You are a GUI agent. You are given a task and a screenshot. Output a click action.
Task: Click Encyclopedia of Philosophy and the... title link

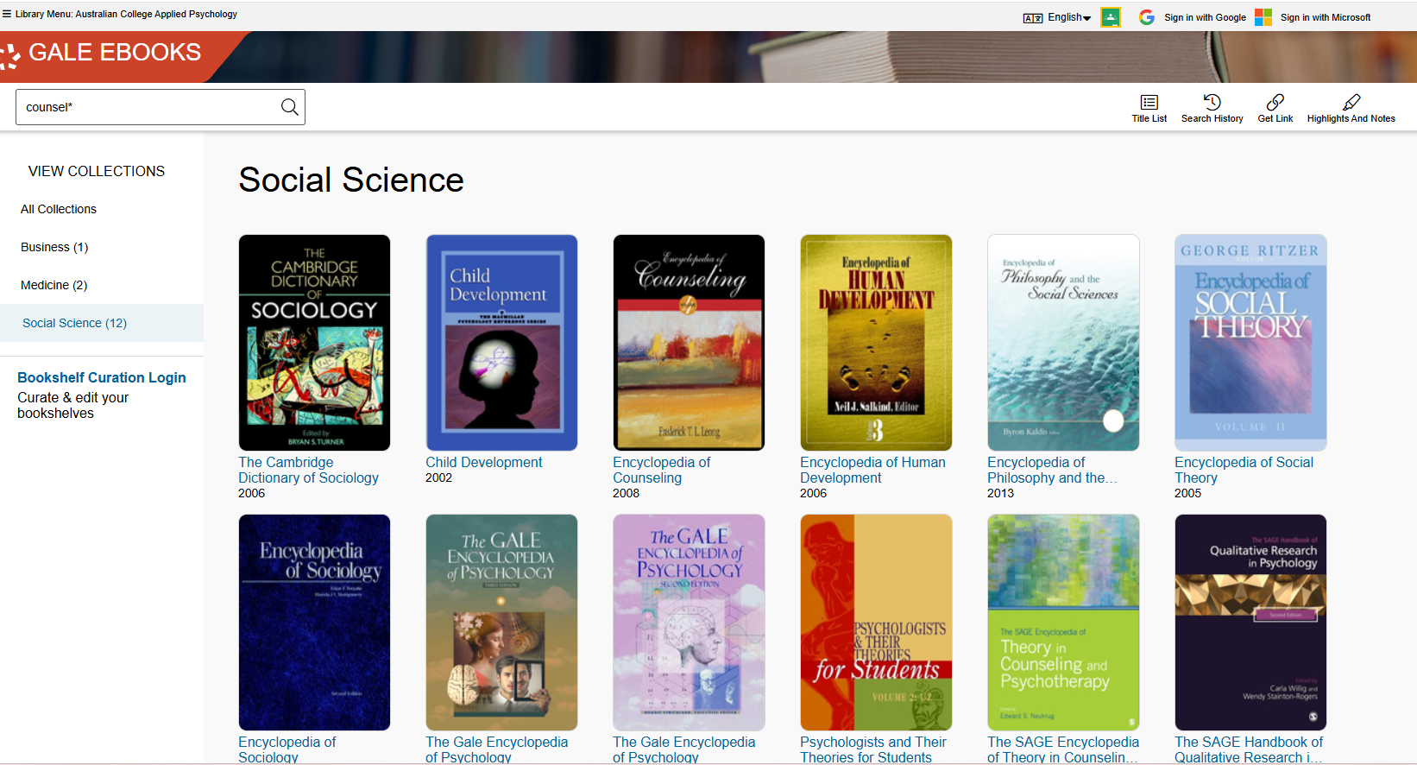tap(1052, 470)
